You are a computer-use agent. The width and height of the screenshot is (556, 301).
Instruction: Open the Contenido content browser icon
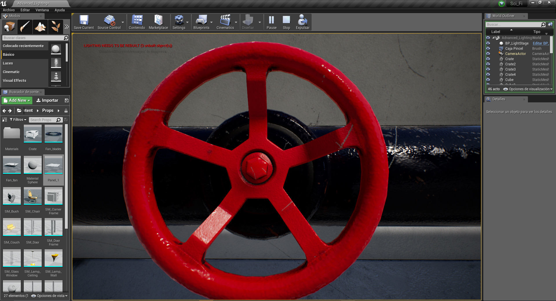[137, 22]
